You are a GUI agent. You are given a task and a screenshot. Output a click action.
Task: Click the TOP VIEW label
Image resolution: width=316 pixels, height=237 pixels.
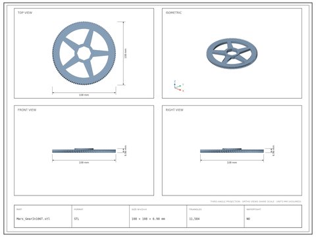click(25, 13)
